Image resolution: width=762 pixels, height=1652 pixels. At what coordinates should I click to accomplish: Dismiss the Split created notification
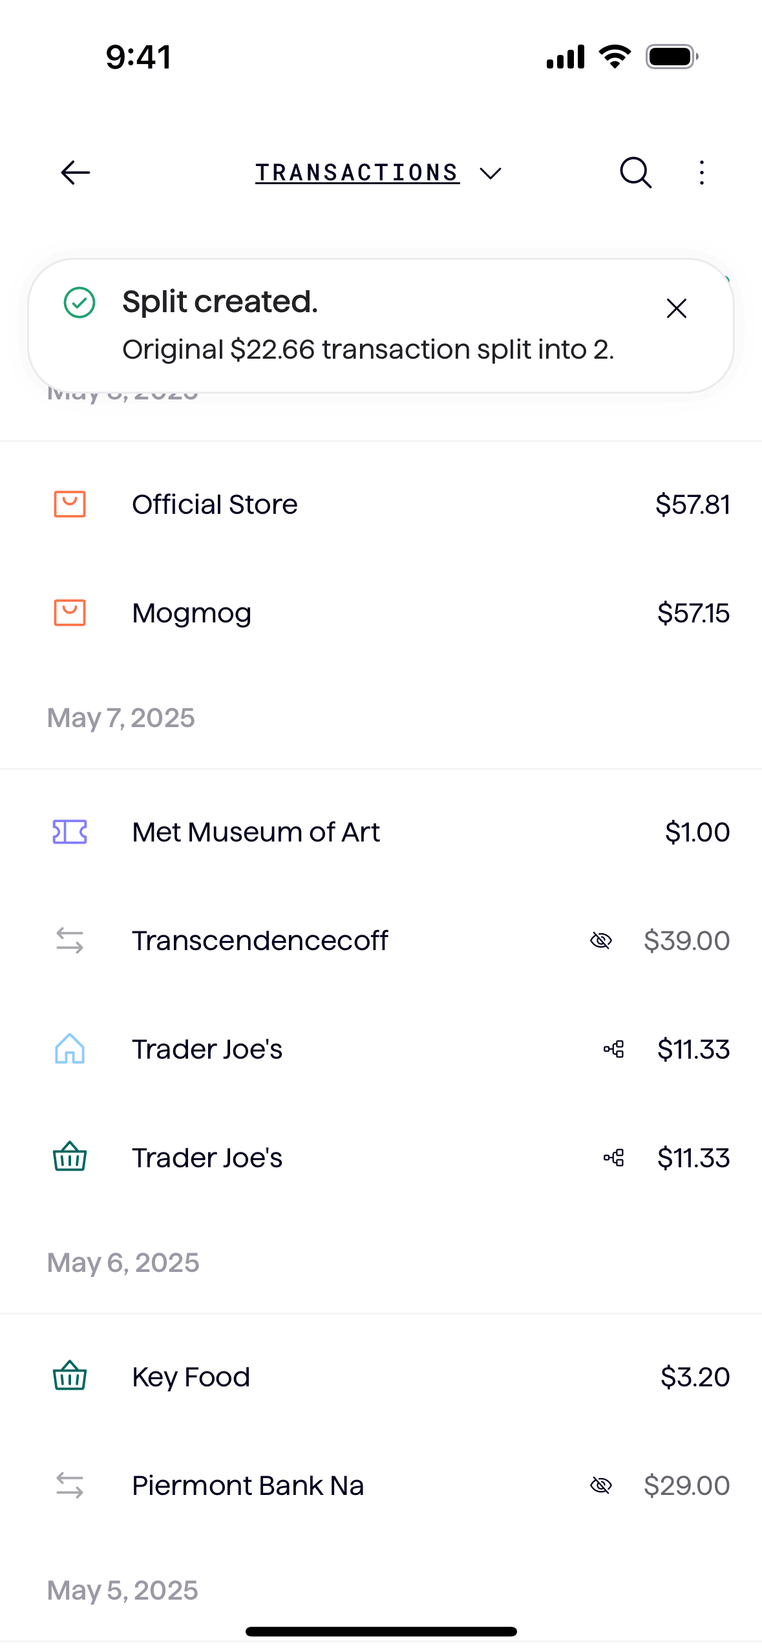tap(676, 308)
